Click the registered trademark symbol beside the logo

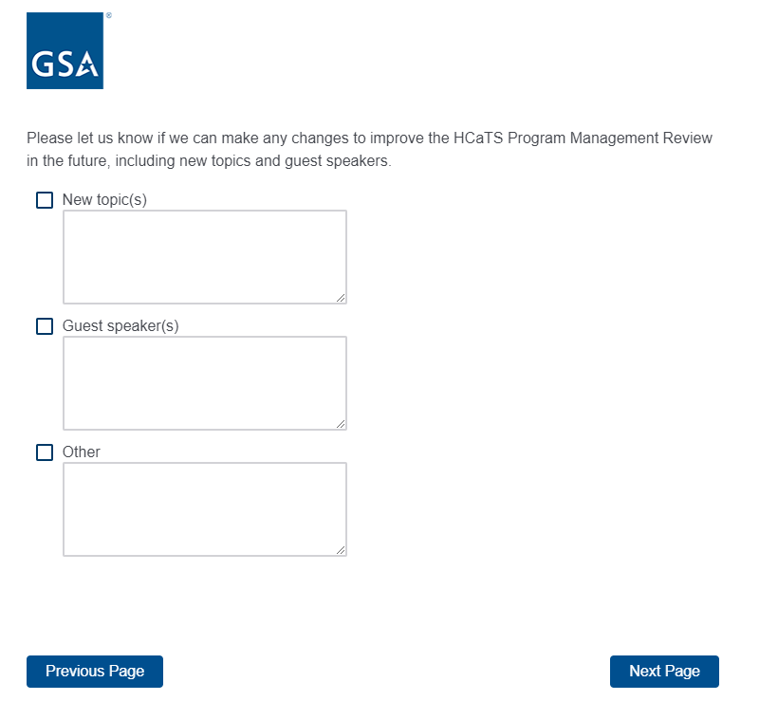[x=108, y=16]
